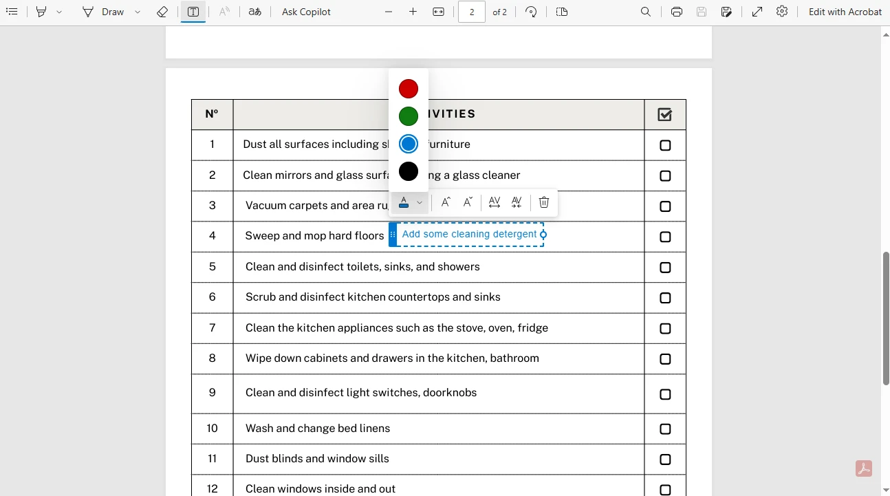Decrease text spacing
Screen dimensions: 890x496
[x=517, y=202]
